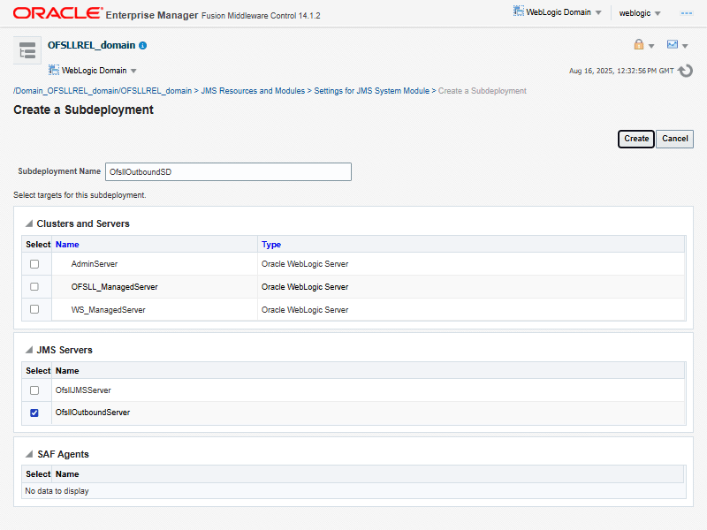Check the AdminServer checkbox

pos(34,264)
